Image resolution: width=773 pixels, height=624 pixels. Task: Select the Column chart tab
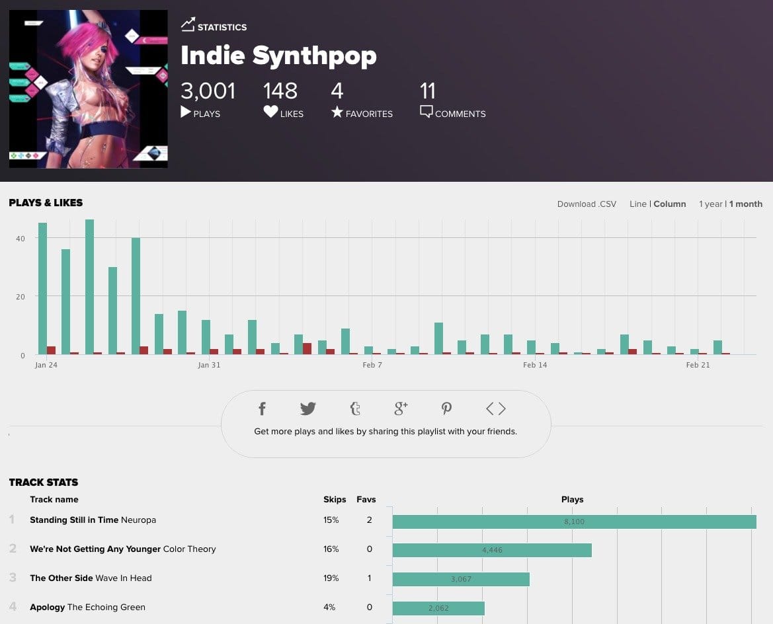(x=669, y=204)
